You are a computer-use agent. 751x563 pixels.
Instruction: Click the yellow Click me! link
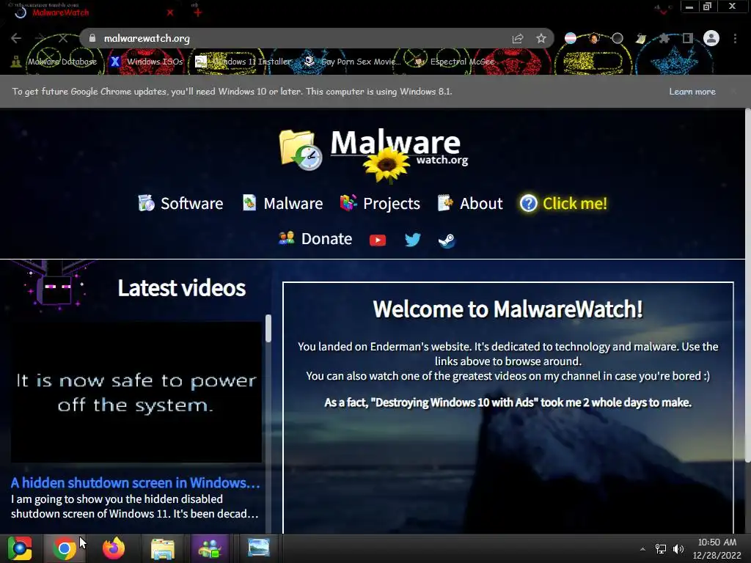point(564,203)
